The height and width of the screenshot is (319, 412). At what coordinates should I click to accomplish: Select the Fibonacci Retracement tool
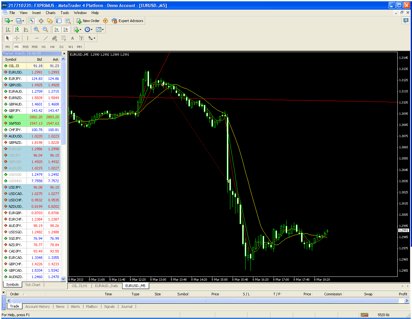[x=63, y=38]
